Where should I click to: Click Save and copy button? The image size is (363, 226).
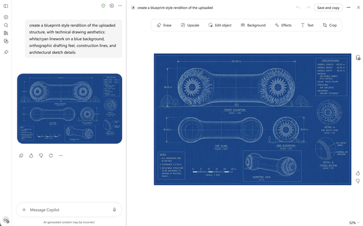coord(328,8)
